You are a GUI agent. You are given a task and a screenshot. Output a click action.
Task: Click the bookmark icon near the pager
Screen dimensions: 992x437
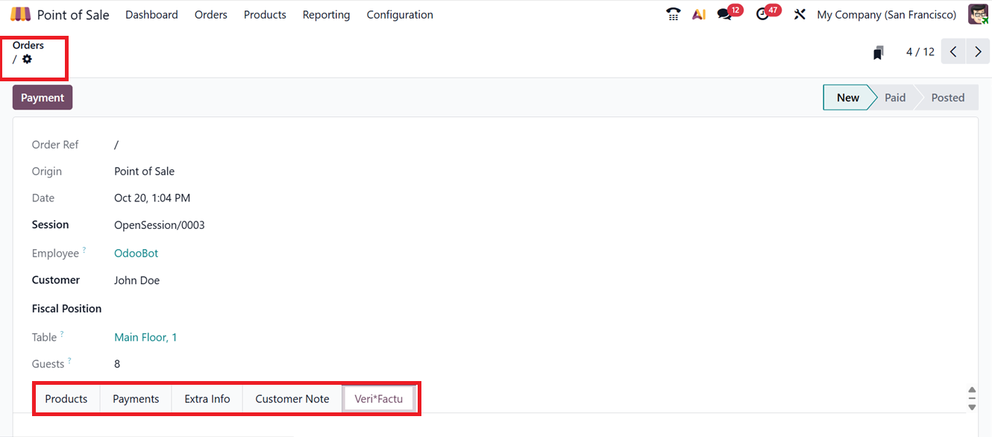point(879,52)
